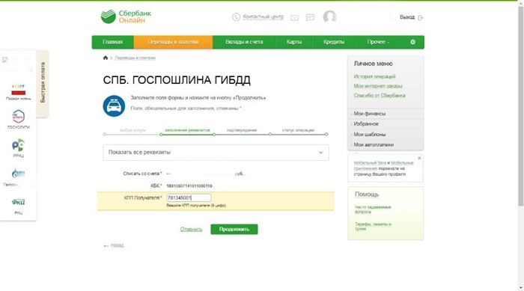Open the Кредиты tab
The width and height of the screenshot is (524, 291).
(334, 42)
